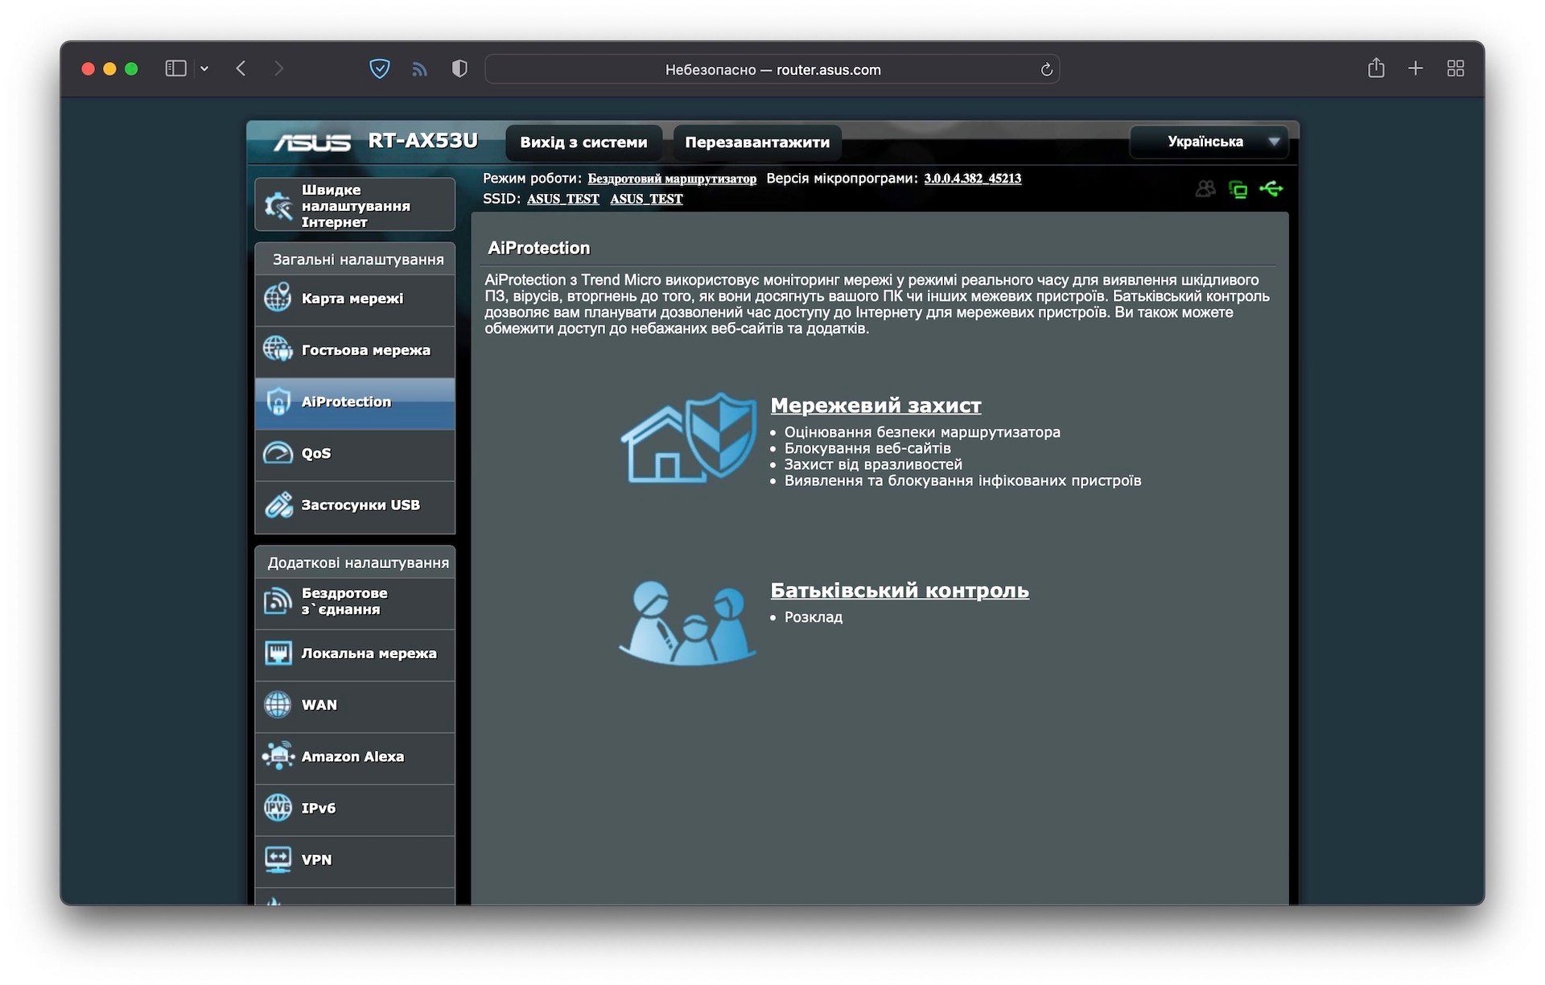1545x985 pixels.
Task: Click the guest users status icon
Action: pyautogui.click(x=1205, y=189)
